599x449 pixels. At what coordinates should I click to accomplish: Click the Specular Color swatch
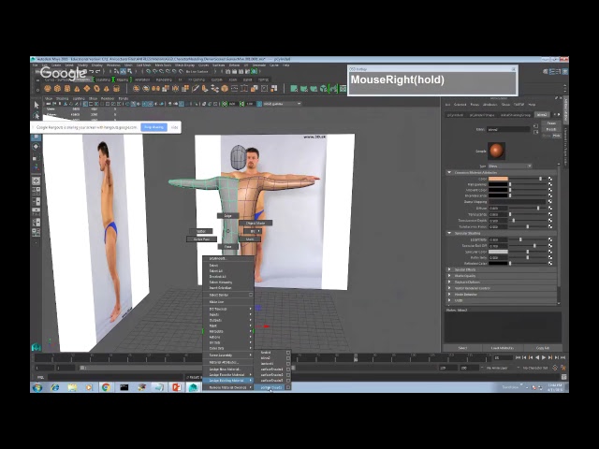coord(498,252)
